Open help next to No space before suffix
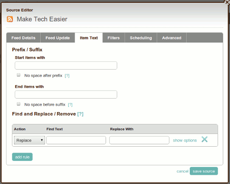Screen dimensions: 230x184 (70, 105)
